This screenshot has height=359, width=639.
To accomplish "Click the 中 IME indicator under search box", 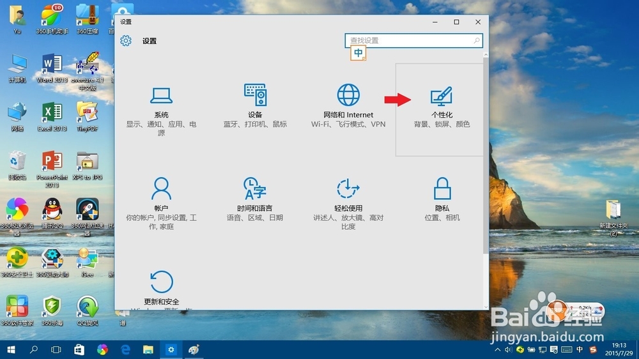I will (x=358, y=53).
